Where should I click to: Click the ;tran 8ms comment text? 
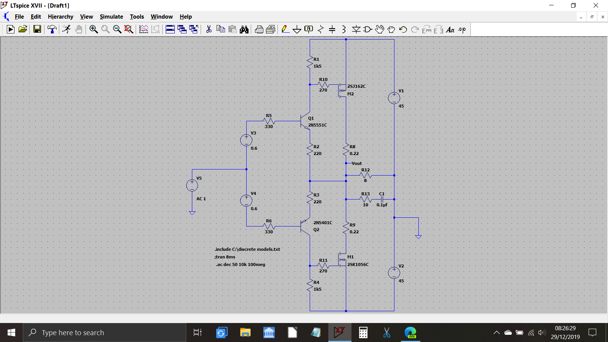(x=225, y=257)
